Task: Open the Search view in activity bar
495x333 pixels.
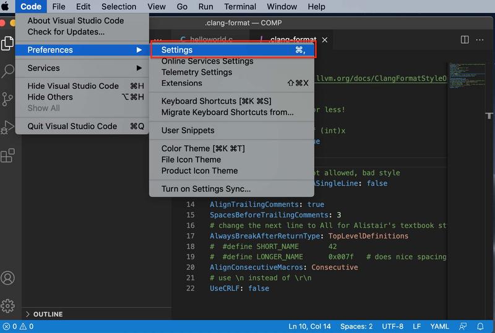Action: click(x=7, y=71)
